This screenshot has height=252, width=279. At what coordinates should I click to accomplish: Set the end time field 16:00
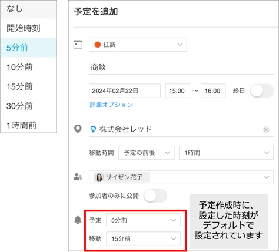[213, 90]
